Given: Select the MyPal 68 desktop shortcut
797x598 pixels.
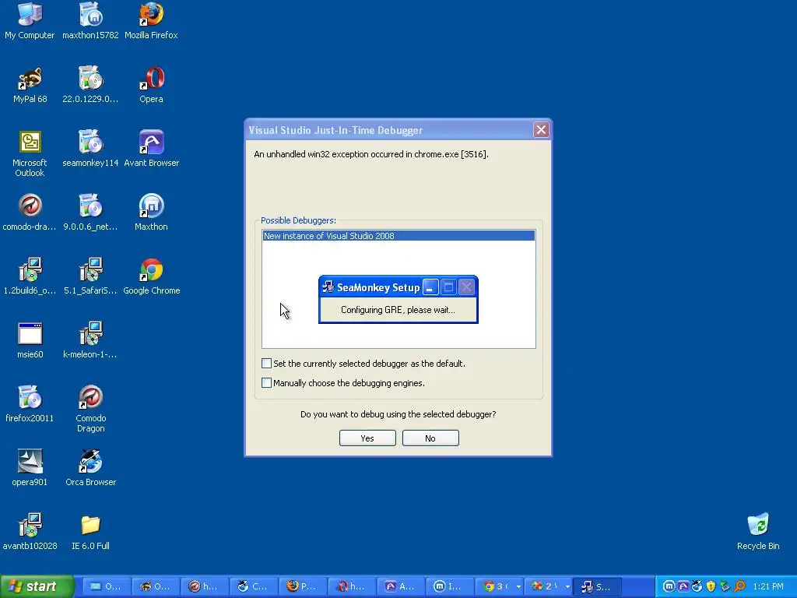Looking at the screenshot, I should (30, 84).
